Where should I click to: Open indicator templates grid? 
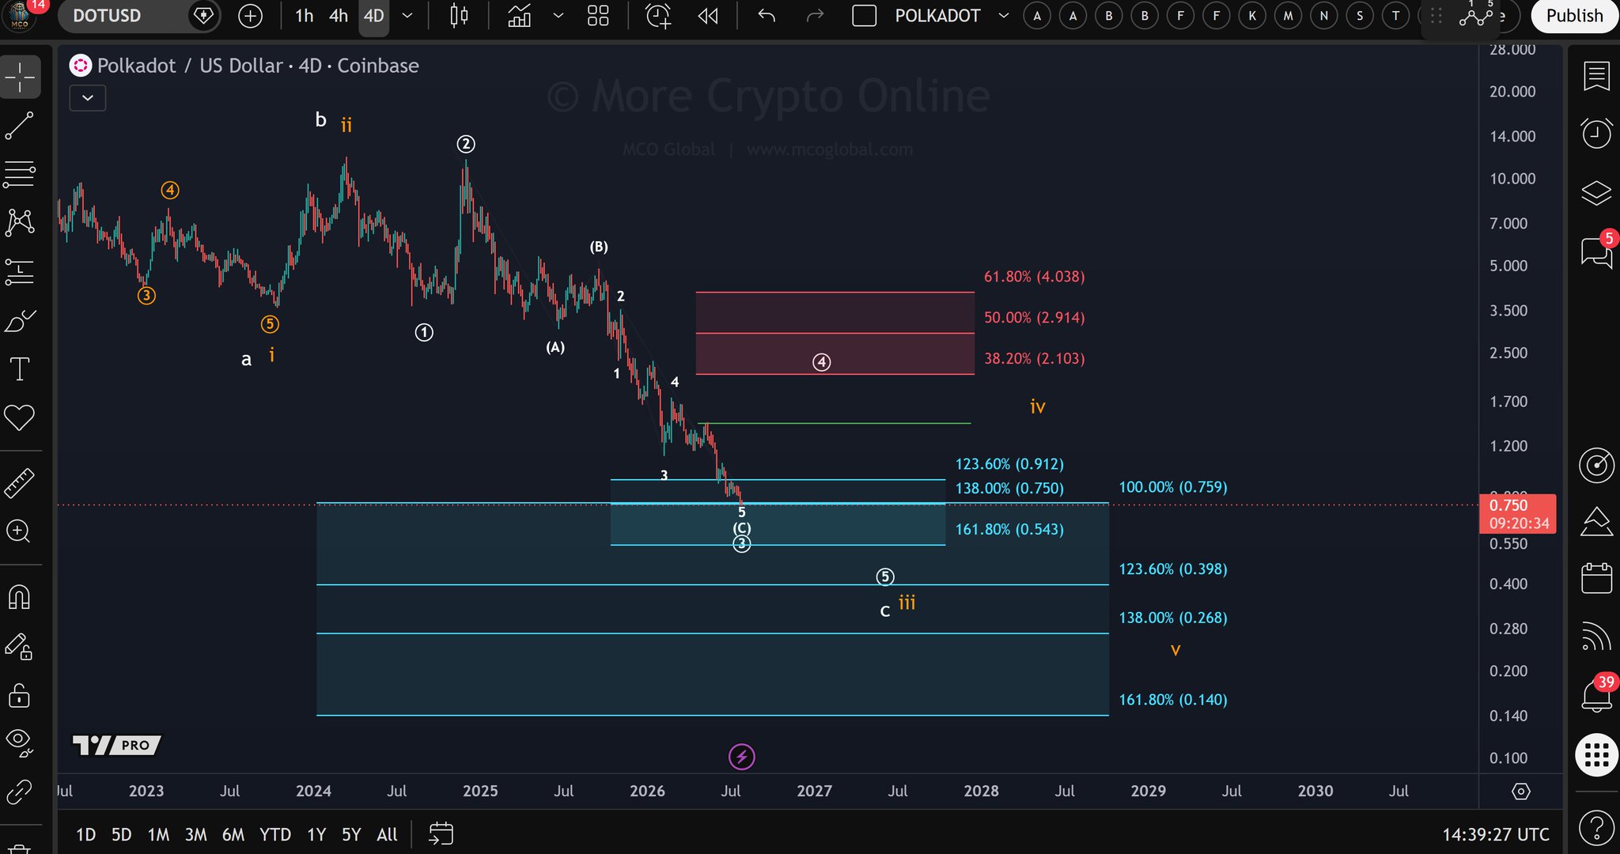599,16
